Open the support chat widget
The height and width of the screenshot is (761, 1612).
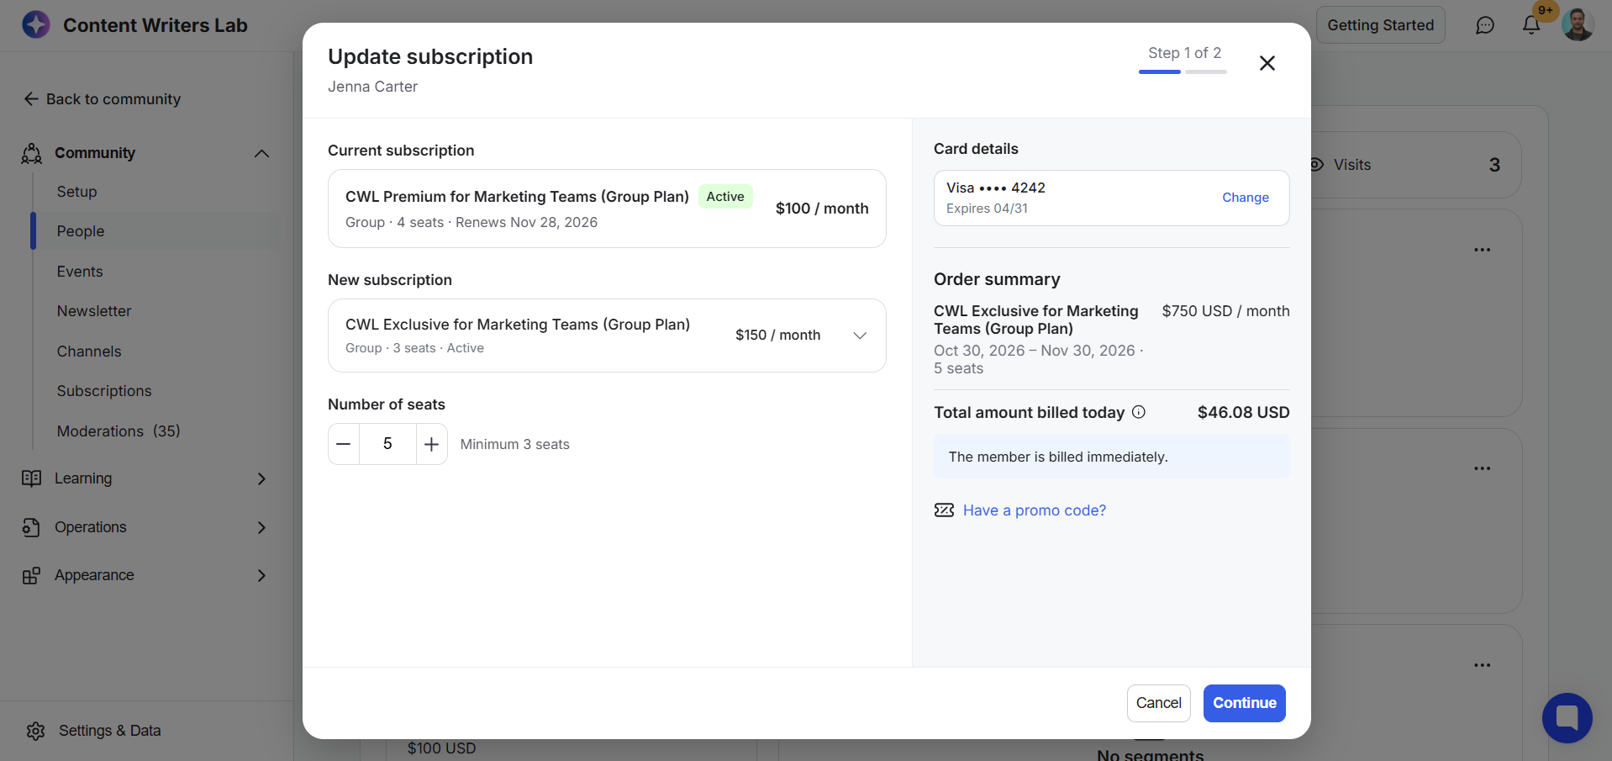point(1567,718)
